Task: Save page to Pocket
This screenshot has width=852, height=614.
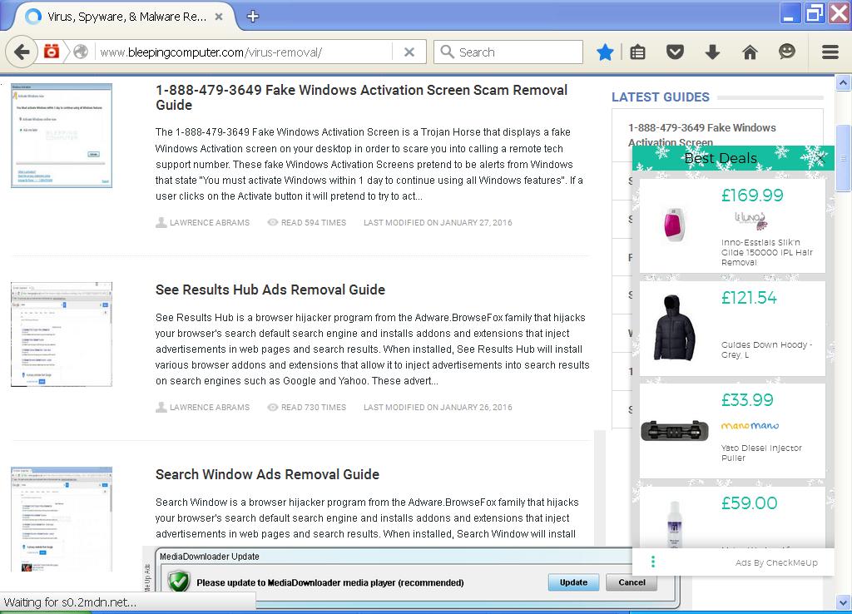Action: point(675,52)
